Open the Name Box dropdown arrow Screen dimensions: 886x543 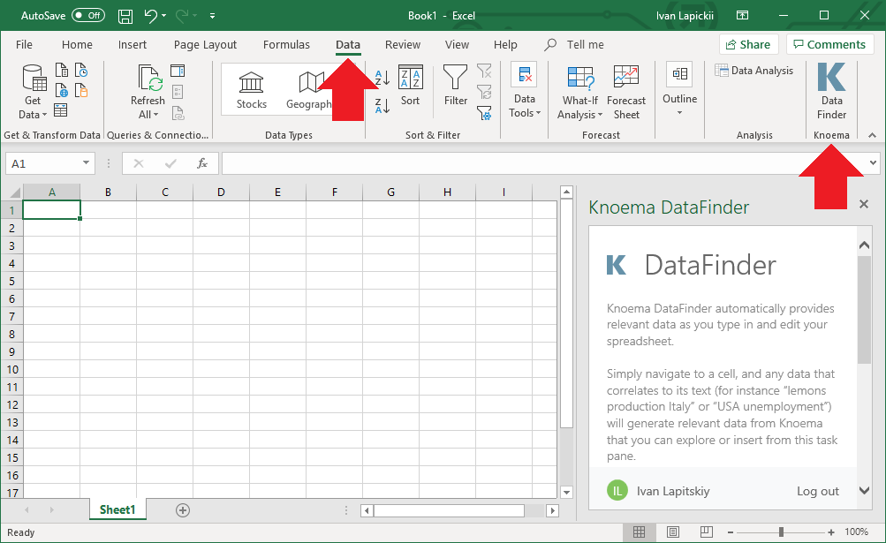click(86, 163)
